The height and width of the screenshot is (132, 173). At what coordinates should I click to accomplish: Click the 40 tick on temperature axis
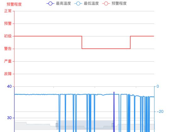[9, 86]
